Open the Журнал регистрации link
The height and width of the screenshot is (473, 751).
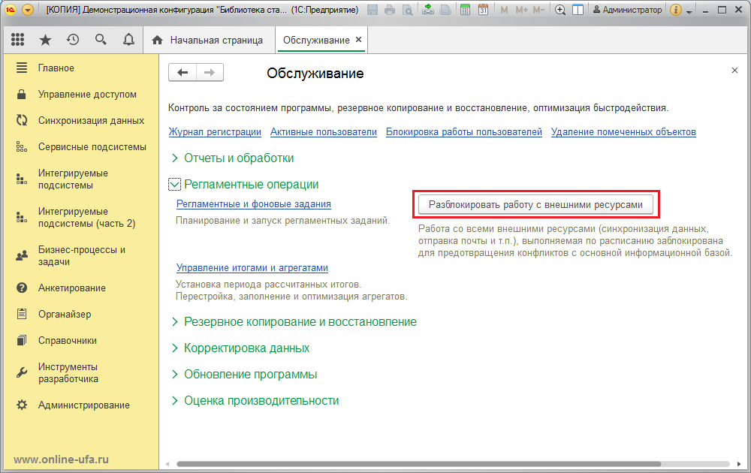[x=215, y=132]
